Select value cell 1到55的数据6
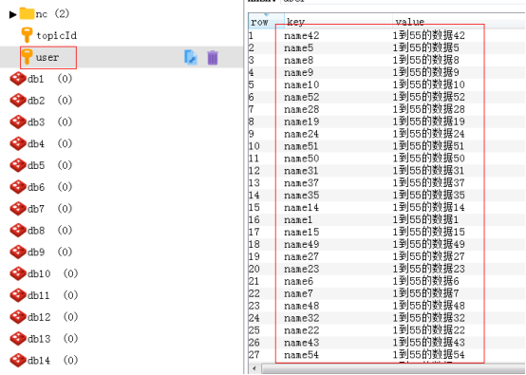Screen dimensions: 526x375 point(425,281)
